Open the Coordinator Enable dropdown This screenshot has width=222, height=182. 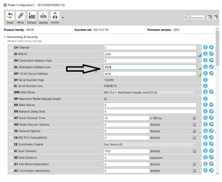(194, 144)
